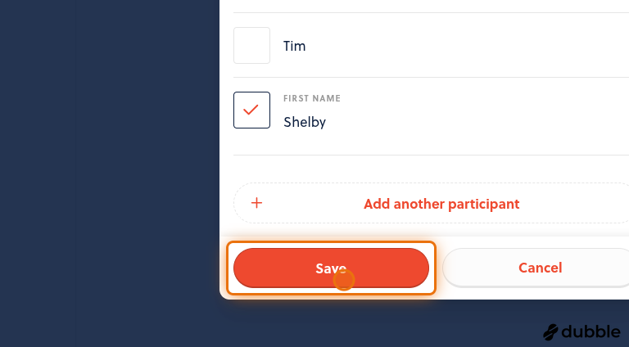Click the dubble wordmark text
The image size is (629, 347).
click(x=591, y=331)
